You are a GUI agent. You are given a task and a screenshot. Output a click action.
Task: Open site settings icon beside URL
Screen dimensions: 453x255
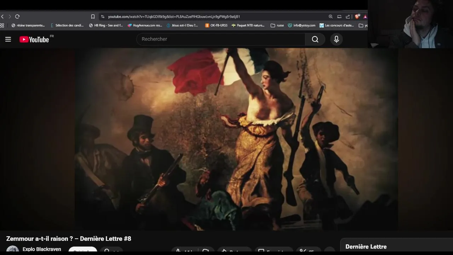coord(103,17)
